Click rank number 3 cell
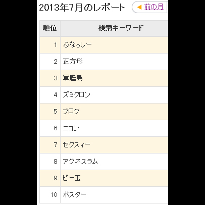The width and height of the screenshot is (205, 205). [x=50, y=78]
